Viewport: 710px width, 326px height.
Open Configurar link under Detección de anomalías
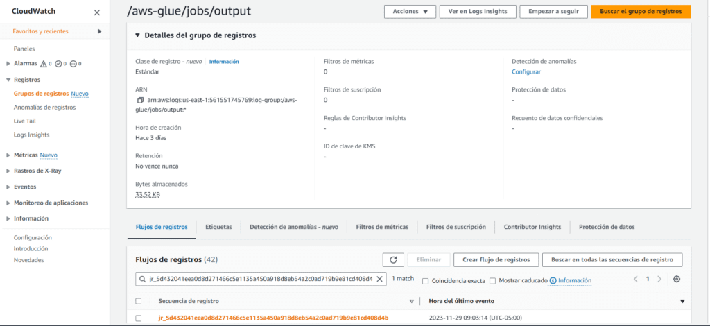pos(526,71)
